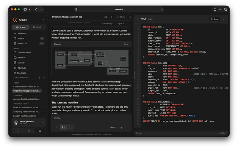The image size is (238, 148).
Task: Select system theme monitor icon
Action: tap(18, 131)
